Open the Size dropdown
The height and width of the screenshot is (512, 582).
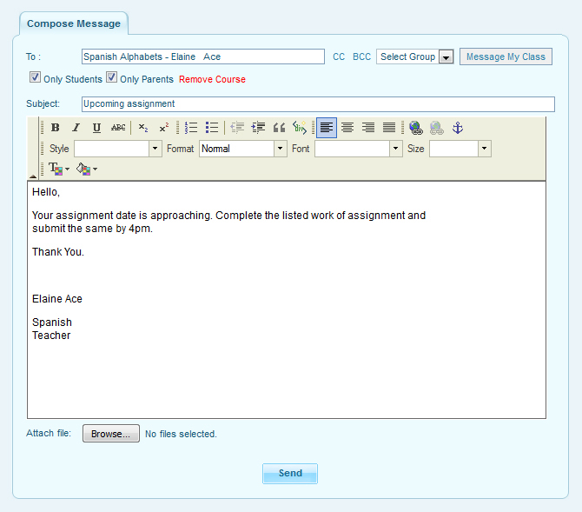click(x=485, y=149)
